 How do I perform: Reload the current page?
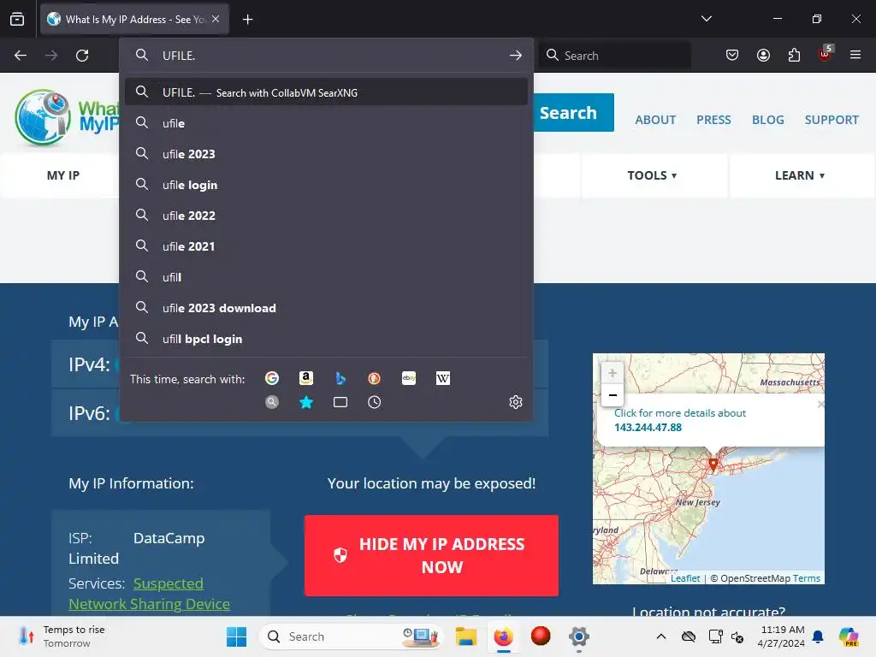(82, 56)
